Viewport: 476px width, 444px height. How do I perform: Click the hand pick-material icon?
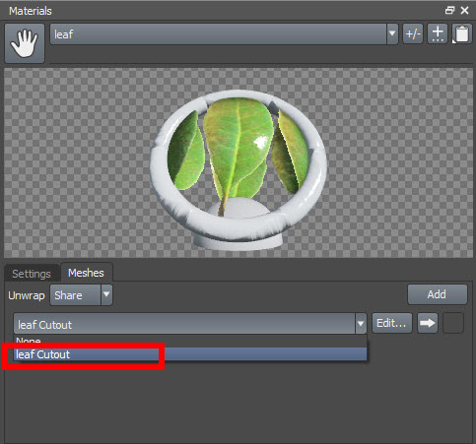click(x=25, y=43)
